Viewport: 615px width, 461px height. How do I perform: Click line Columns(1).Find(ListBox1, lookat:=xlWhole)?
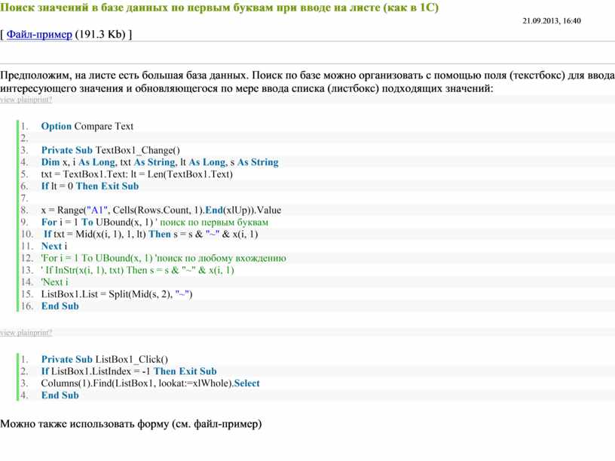click(150, 383)
